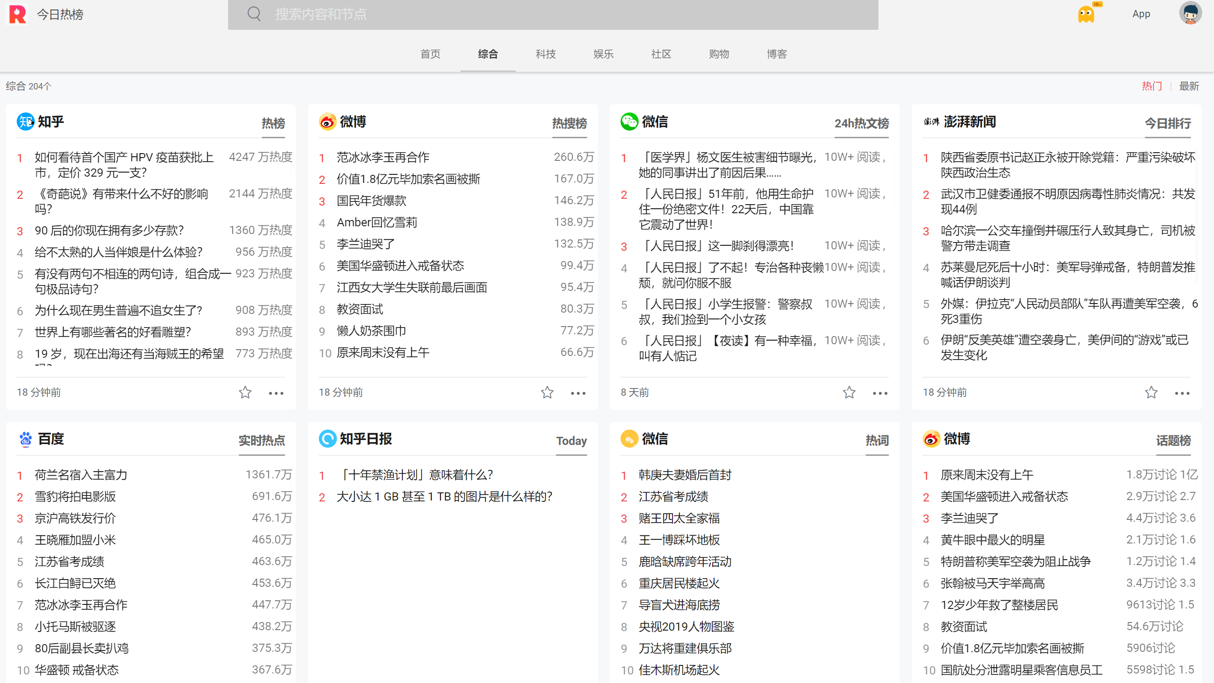1214x683 pixels.
Task: Click the Weibo logo in 热搜榜 card
Action: tap(327, 122)
